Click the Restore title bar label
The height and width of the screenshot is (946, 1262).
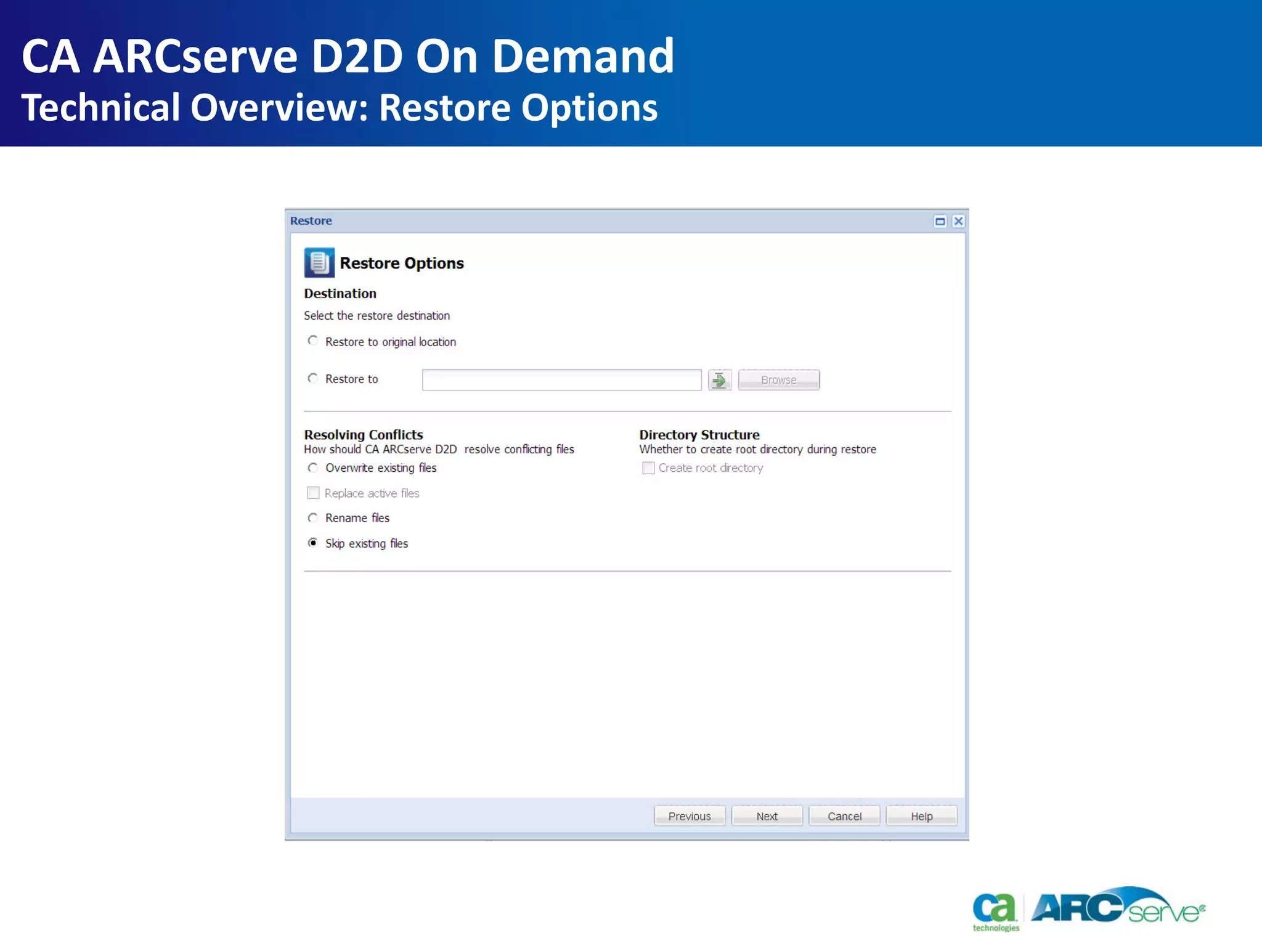point(311,220)
